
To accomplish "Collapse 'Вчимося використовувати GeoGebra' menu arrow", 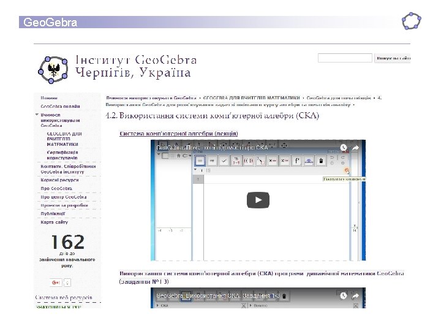I will pyautogui.click(x=37, y=115).
